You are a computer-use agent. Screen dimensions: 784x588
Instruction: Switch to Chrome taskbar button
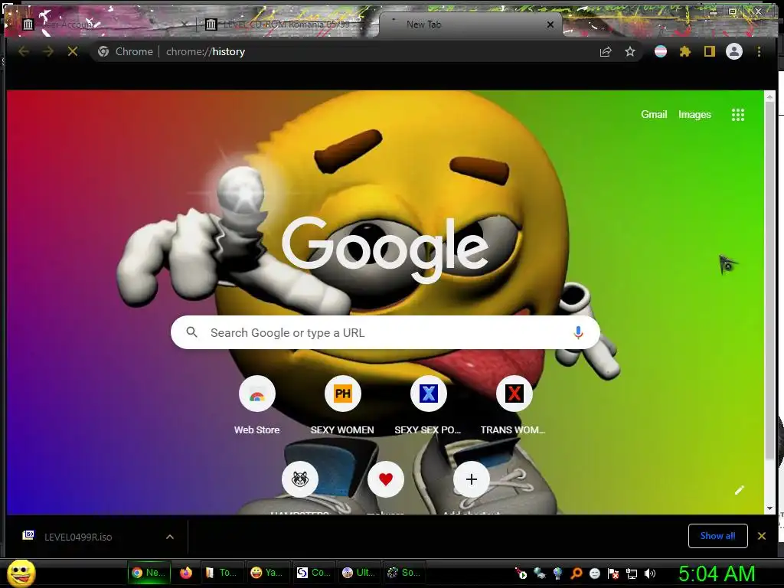point(149,573)
